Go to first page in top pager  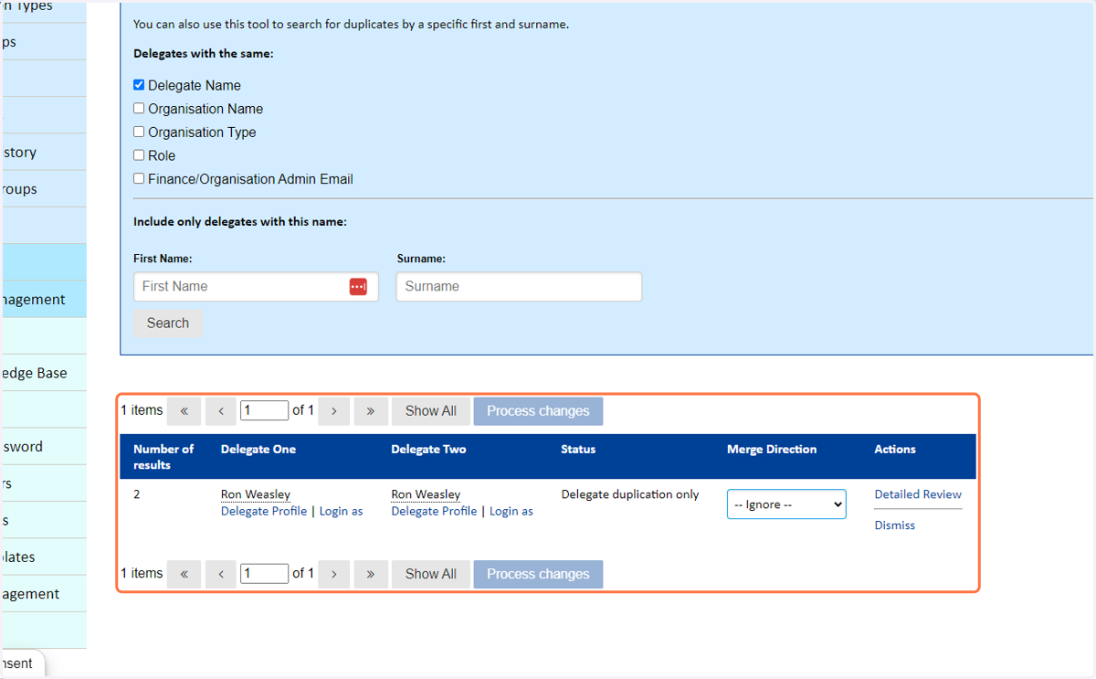[x=184, y=411]
